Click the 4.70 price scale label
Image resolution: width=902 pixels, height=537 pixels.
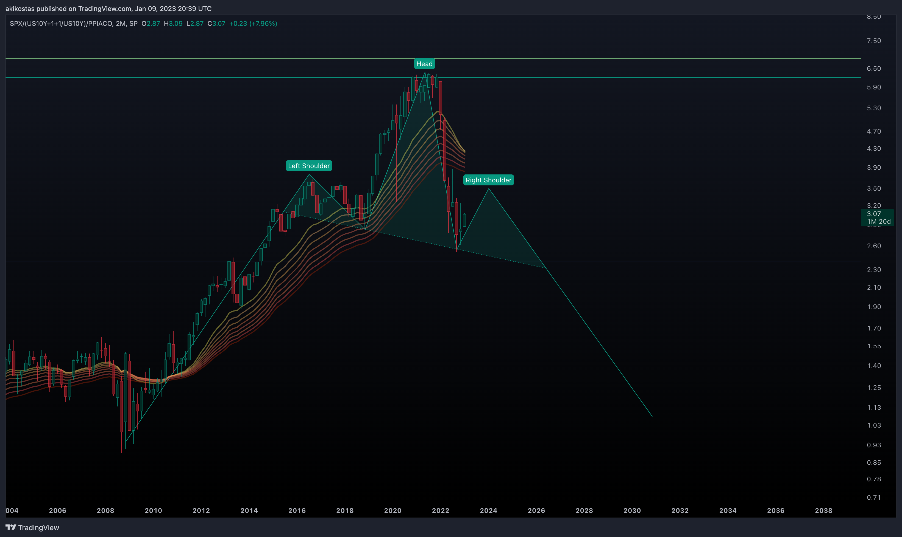pos(874,131)
